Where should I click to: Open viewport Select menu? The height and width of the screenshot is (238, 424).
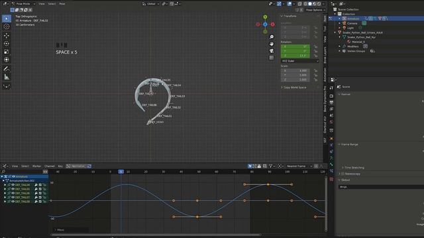pos(52,4)
